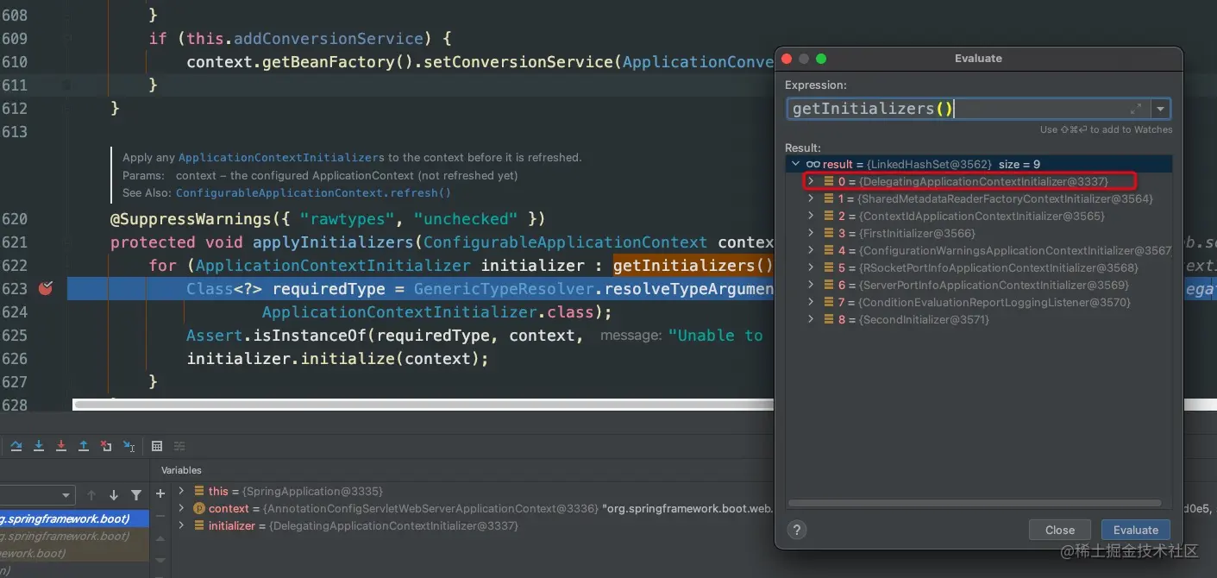Screen dimensions: 1217x578
Task: Select the row 3 = {FirstInitializer@3566}
Action: [x=978, y=233]
